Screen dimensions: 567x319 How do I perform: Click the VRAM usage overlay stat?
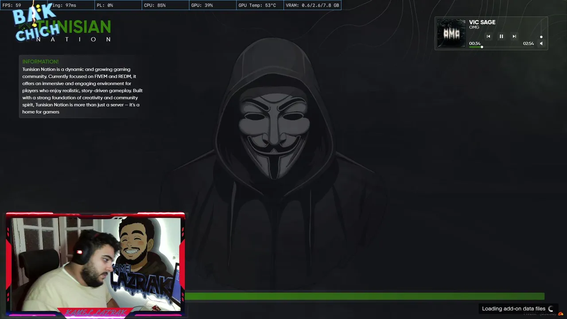click(x=312, y=5)
